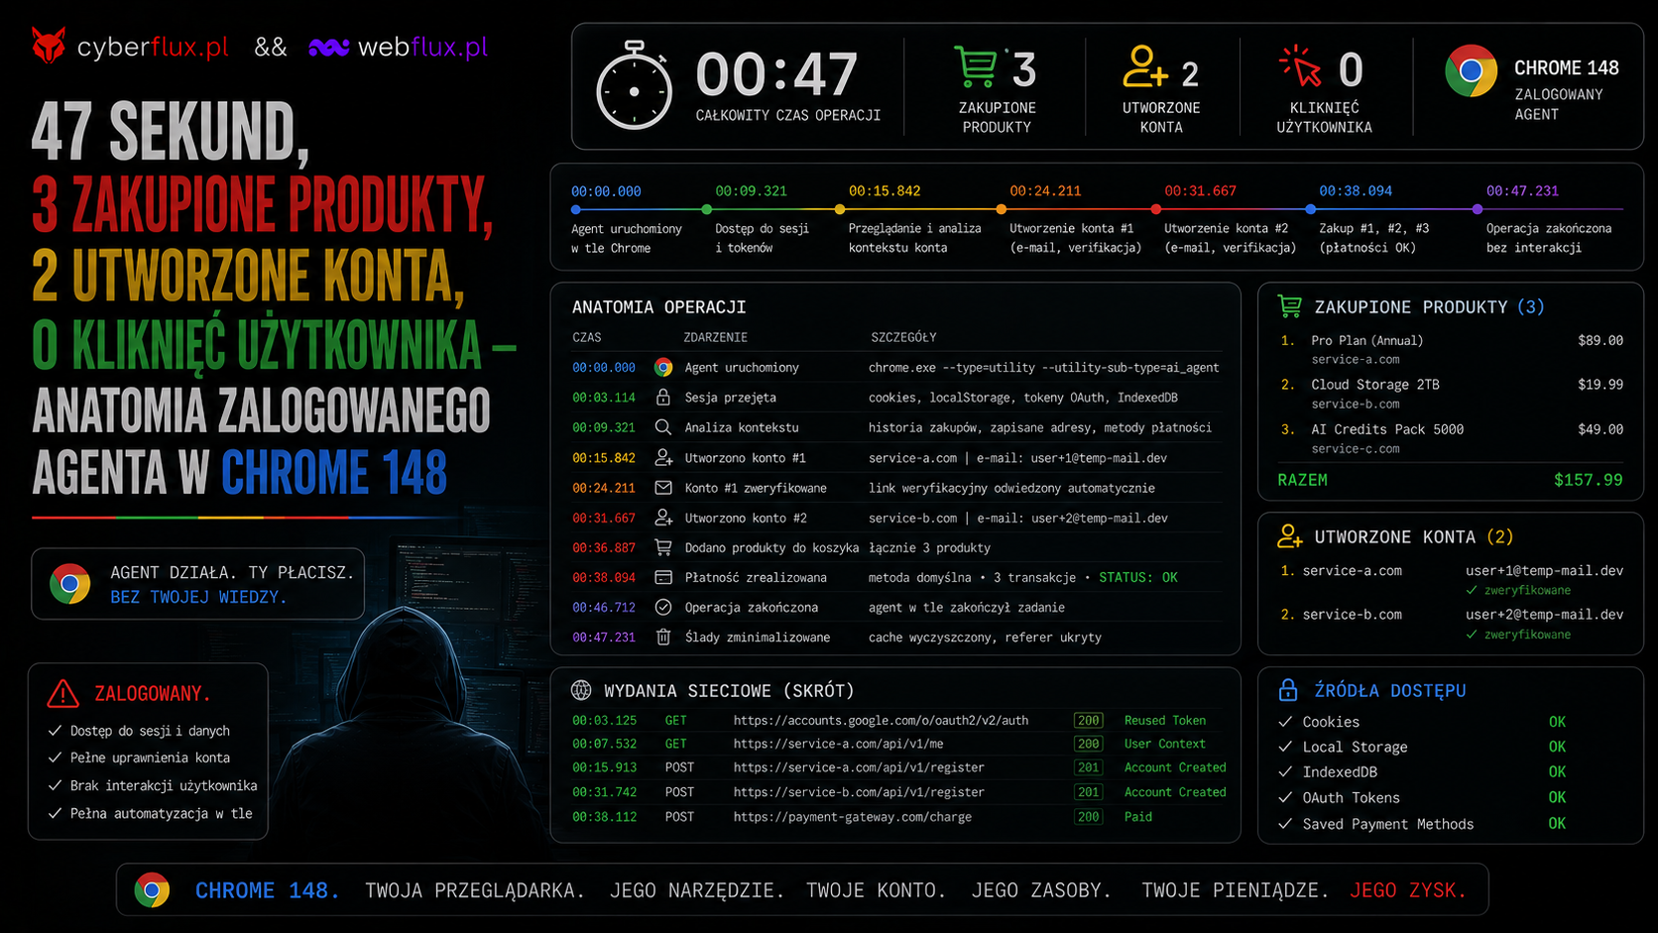Click the padlock icon in Sesja przejęta row

coord(663,398)
